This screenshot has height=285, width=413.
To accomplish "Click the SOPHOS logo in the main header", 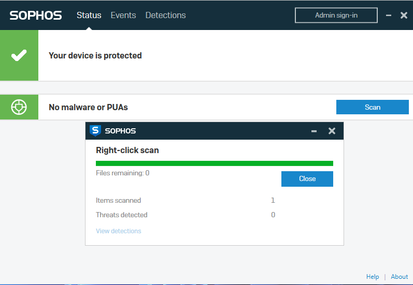I will [x=36, y=16].
